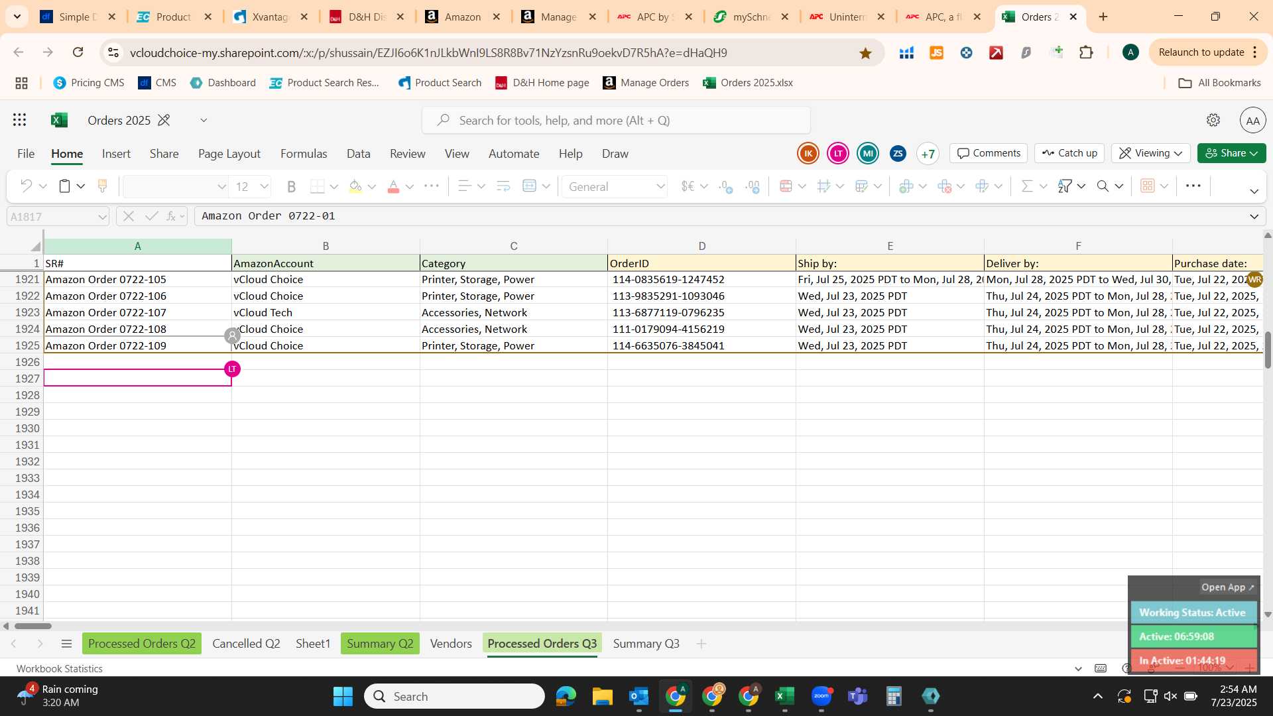Open the Viewing mode dropdown

(1151, 153)
